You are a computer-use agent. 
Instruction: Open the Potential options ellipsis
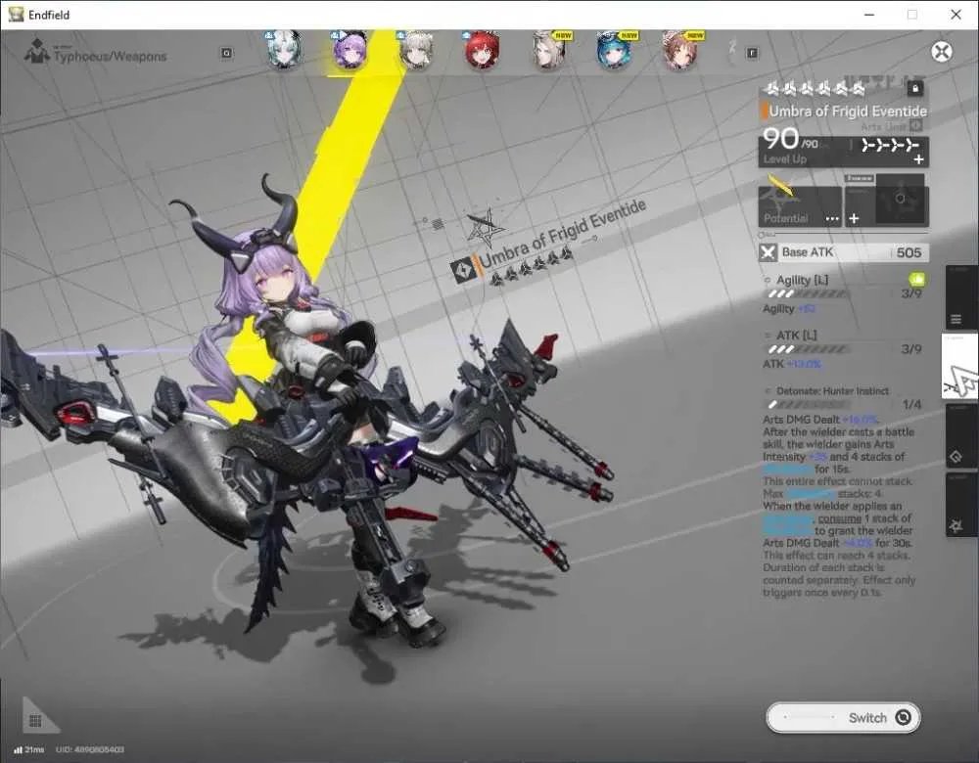(831, 219)
